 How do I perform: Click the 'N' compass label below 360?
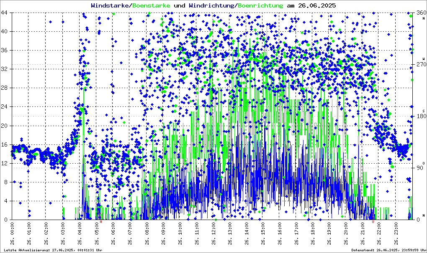click(x=423, y=18)
